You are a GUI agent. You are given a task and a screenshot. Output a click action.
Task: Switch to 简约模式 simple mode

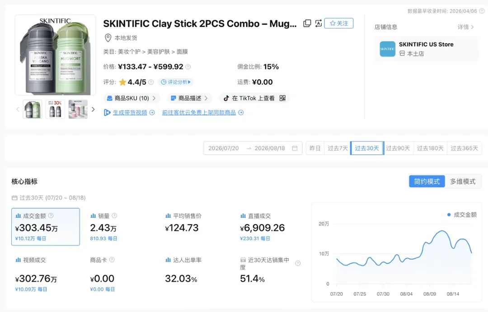pyautogui.click(x=427, y=182)
